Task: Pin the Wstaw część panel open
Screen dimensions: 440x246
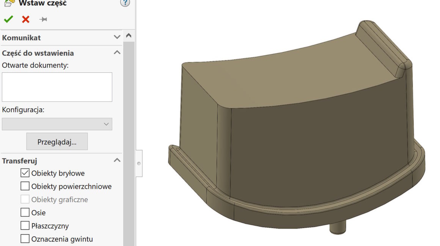Action: pos(43,19)
